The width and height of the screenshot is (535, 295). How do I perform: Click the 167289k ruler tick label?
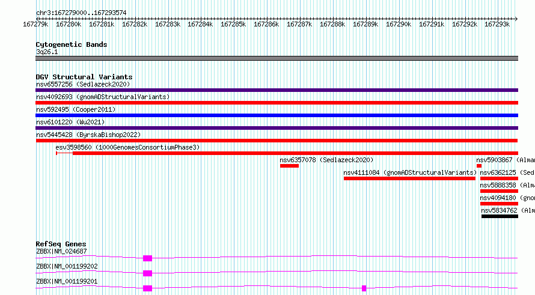pos(365,24)
